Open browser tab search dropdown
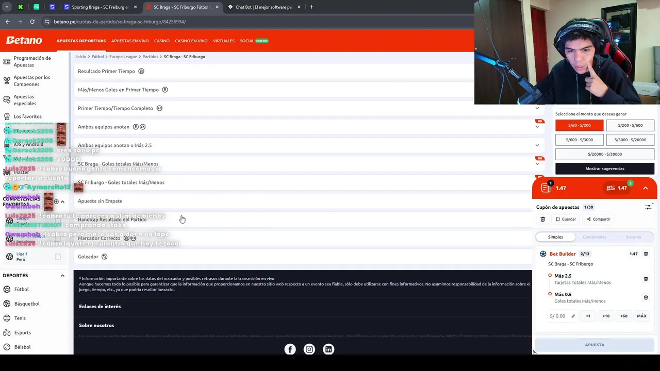The image size is (660, 371). click(x=7, y=7)
